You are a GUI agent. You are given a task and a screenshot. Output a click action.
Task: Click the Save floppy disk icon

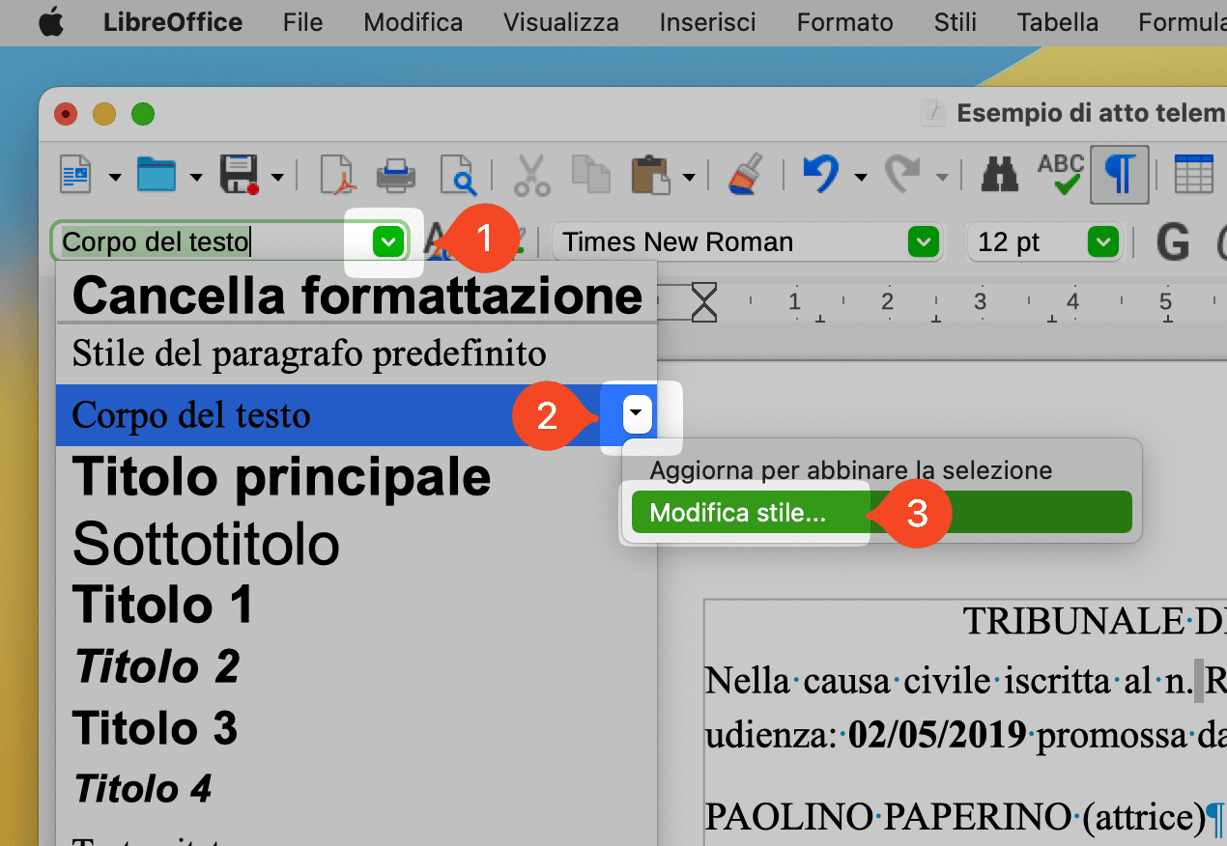(239, 175)
